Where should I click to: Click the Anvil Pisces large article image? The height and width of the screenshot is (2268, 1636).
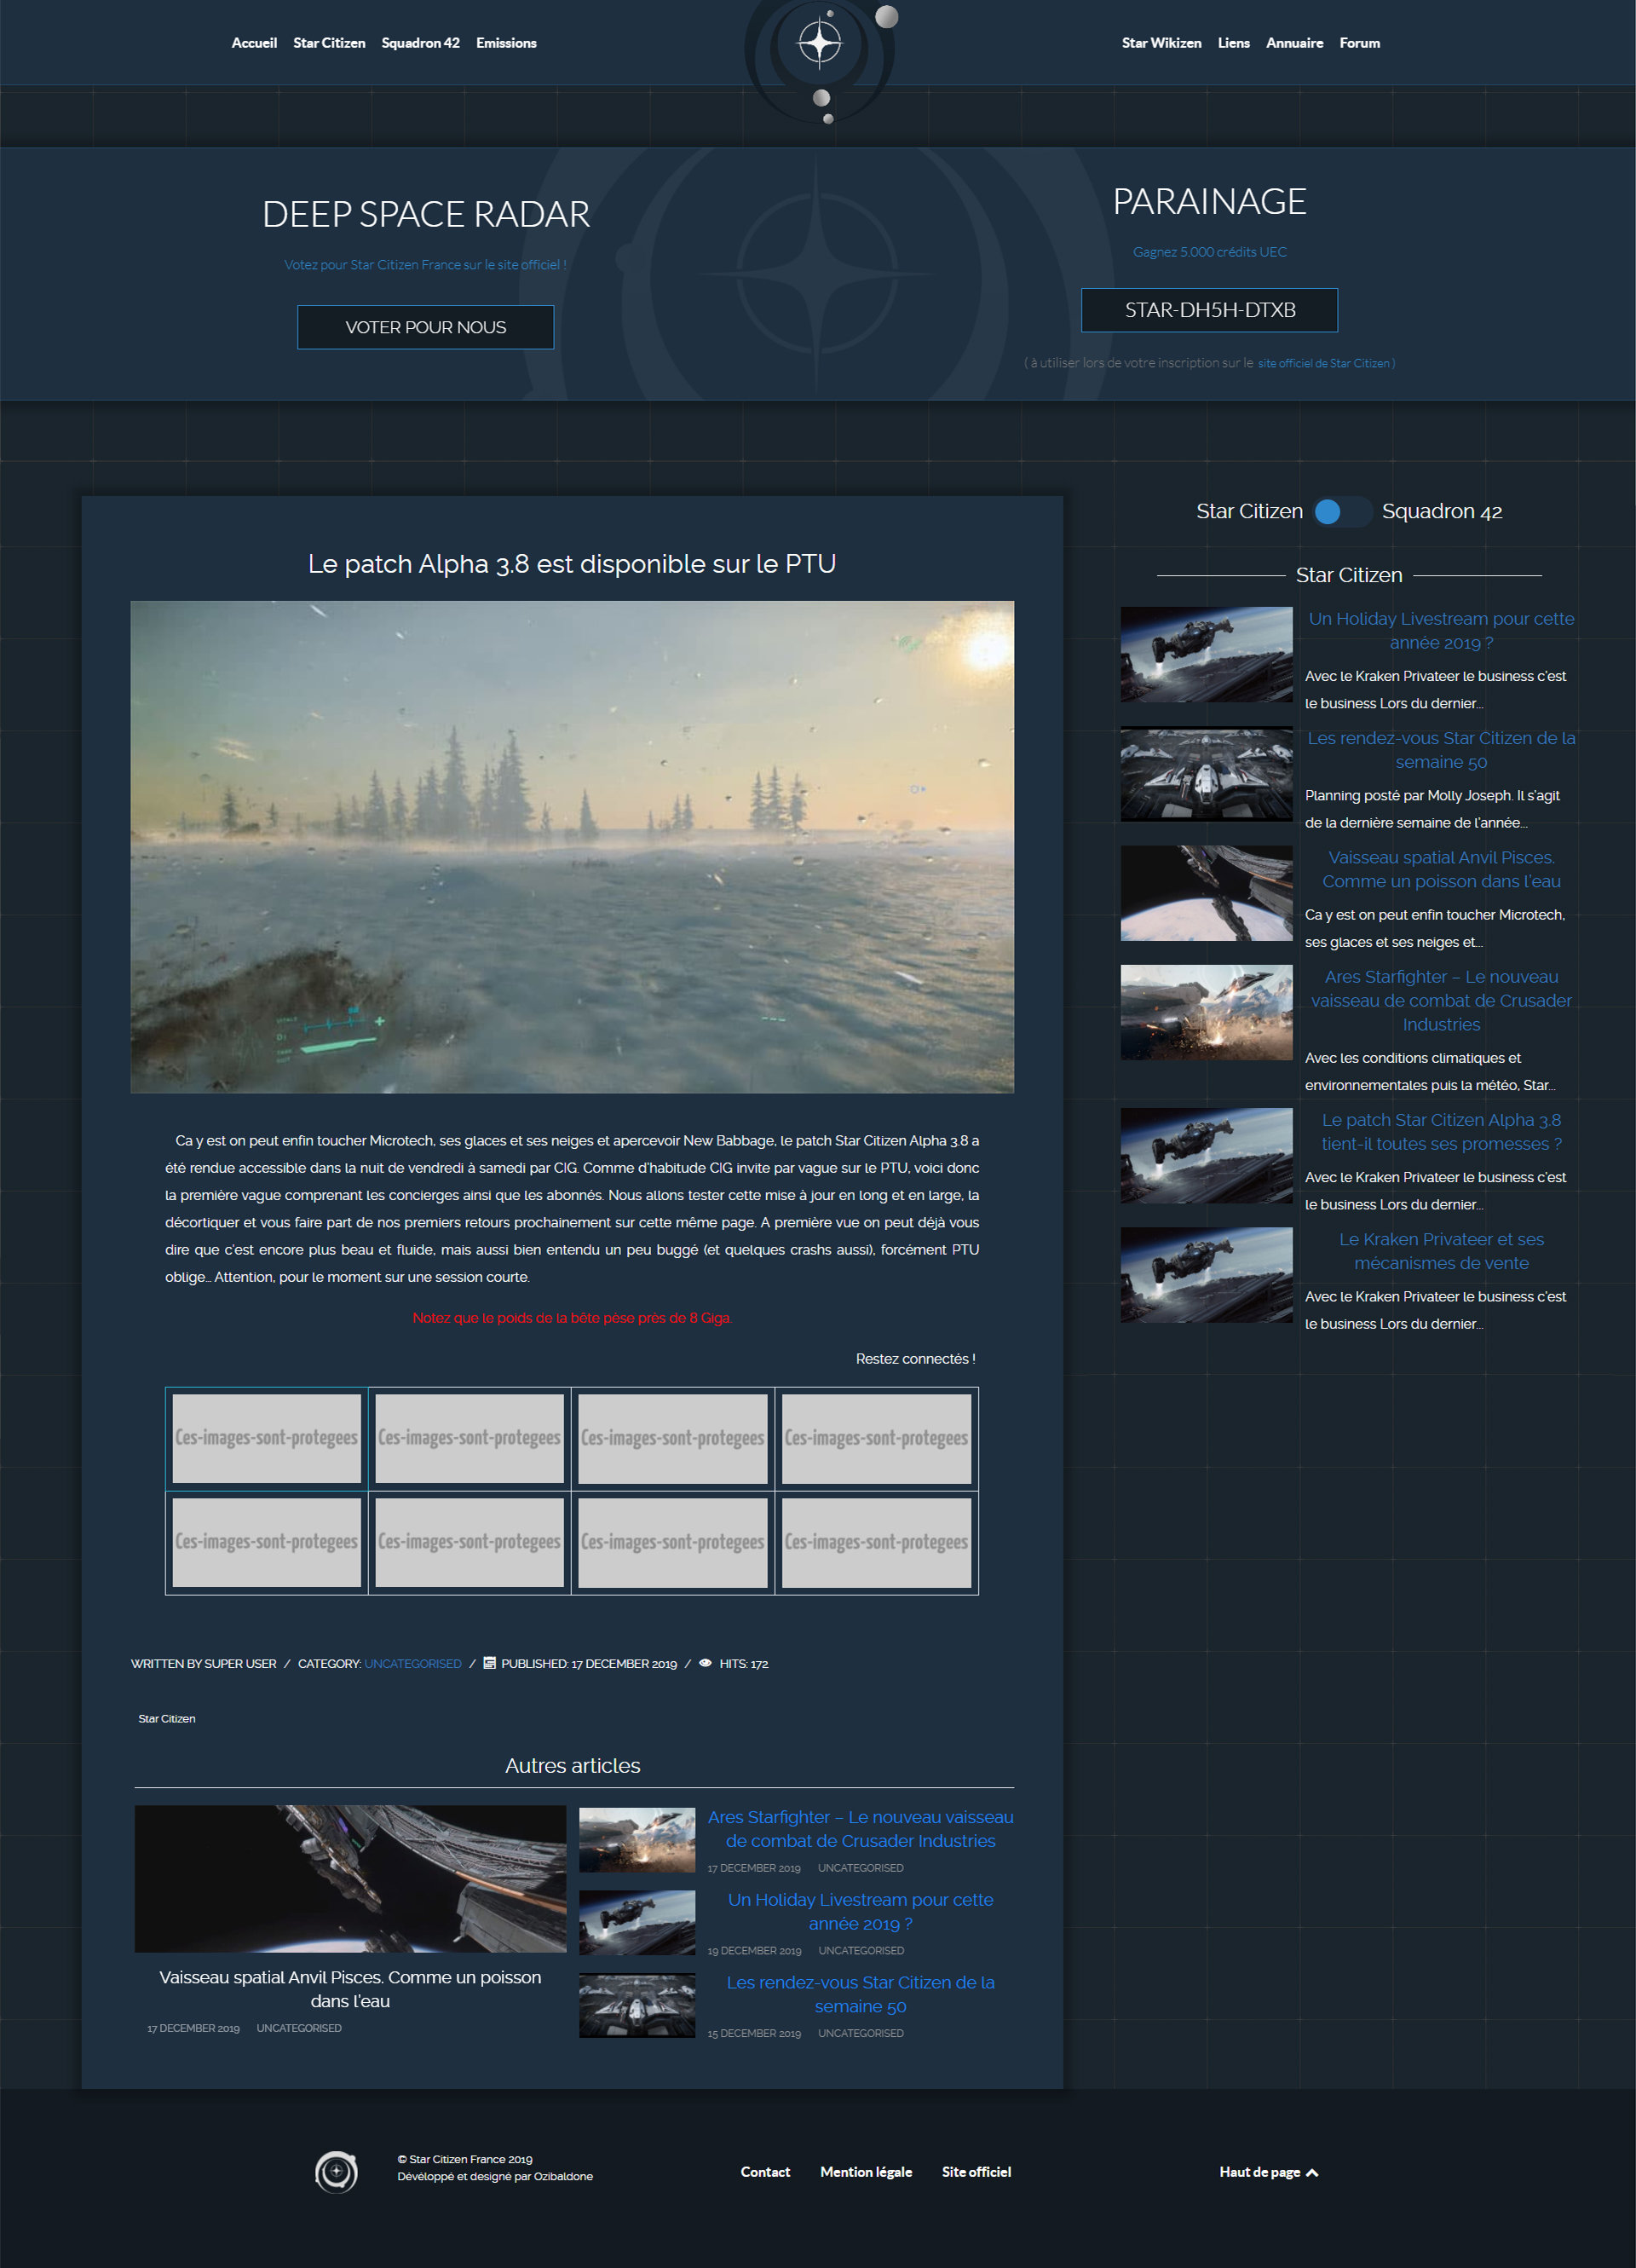click(x=350, y=1878)
